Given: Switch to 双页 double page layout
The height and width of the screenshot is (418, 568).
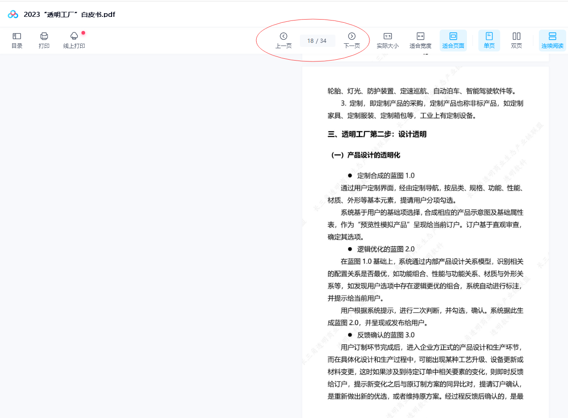Looking at the screenshot, I should click(516, 40).
